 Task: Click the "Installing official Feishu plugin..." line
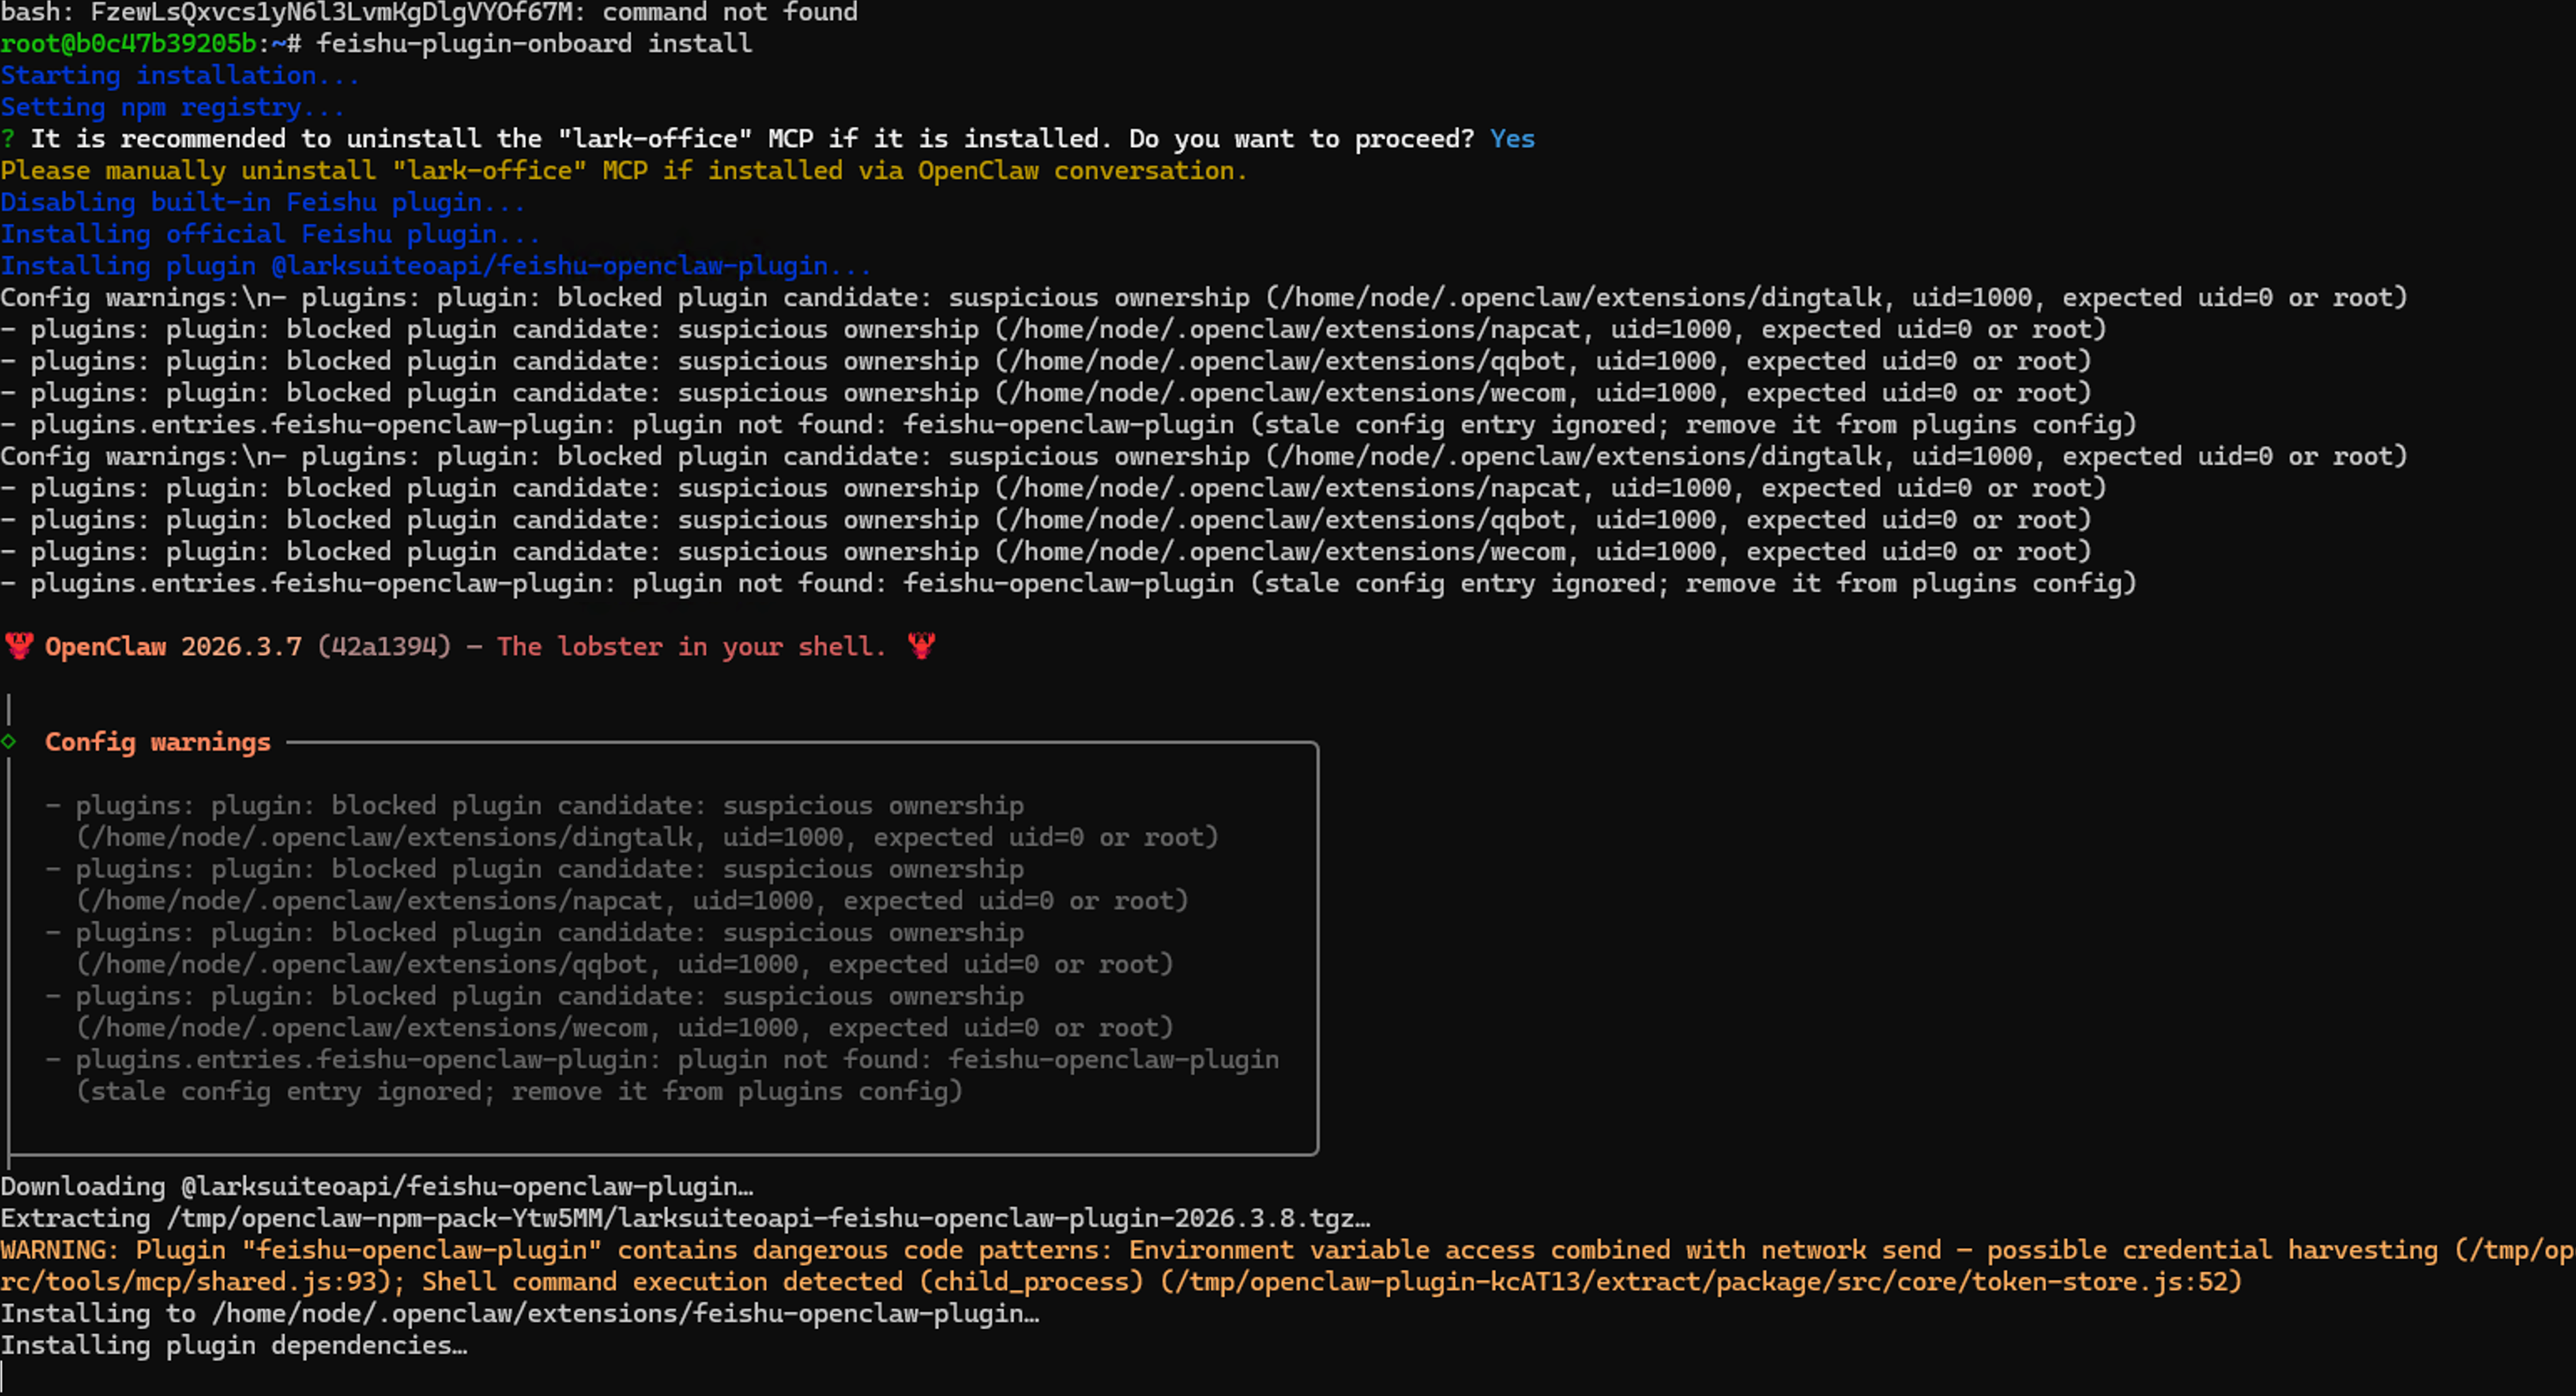point(270,235)
